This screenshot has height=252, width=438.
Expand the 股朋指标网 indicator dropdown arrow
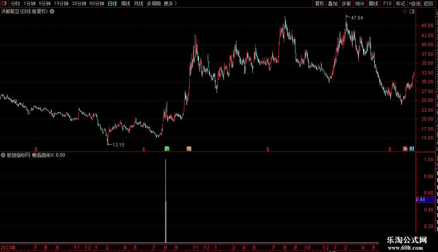pyautogui.click(x=3, y=155)
